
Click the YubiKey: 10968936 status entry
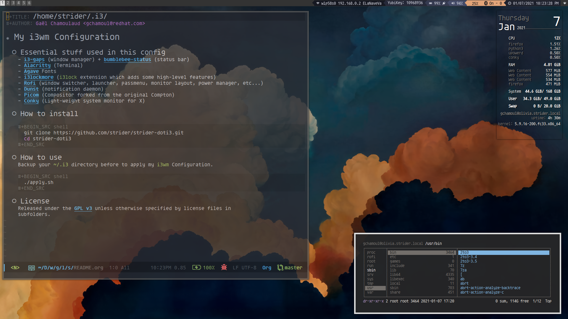[x=405, y=3]
